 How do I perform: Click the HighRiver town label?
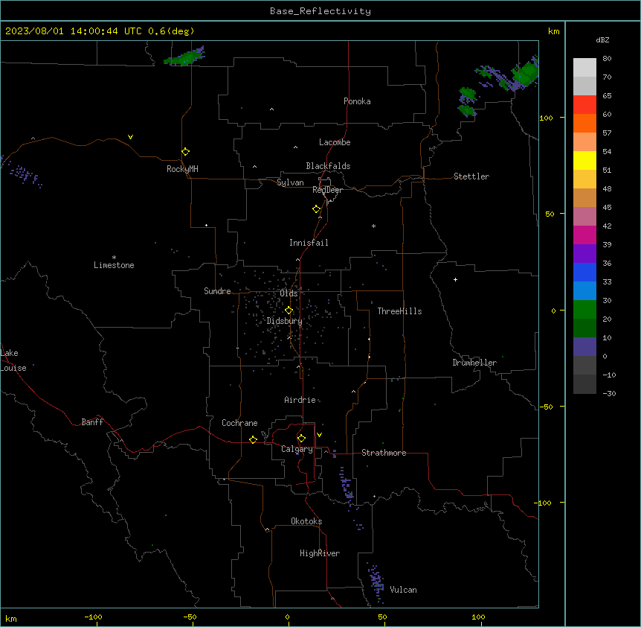pos(320,553)
